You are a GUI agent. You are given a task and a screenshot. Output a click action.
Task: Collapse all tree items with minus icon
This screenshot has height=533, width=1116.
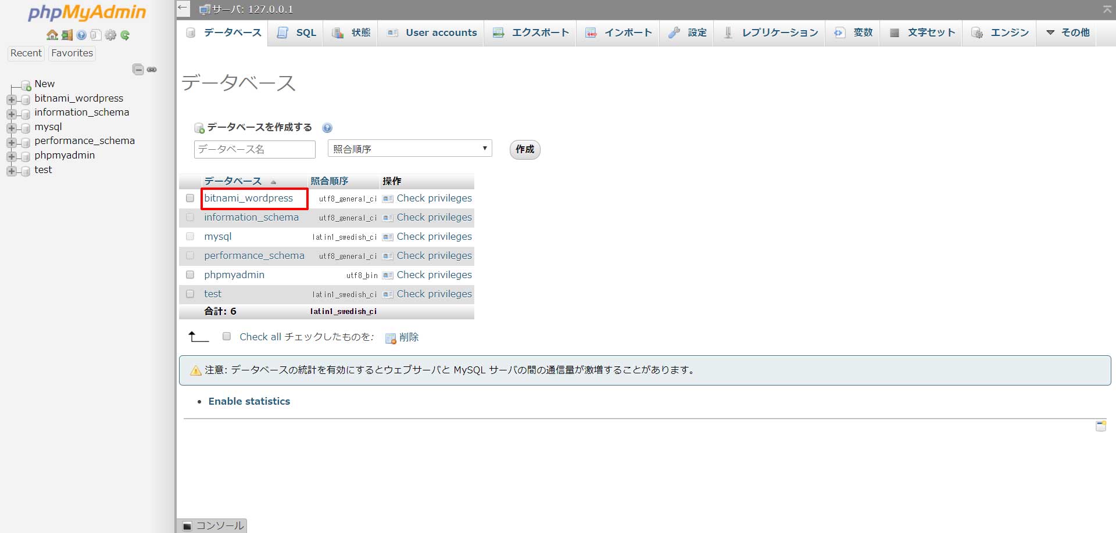coord(138,70)
